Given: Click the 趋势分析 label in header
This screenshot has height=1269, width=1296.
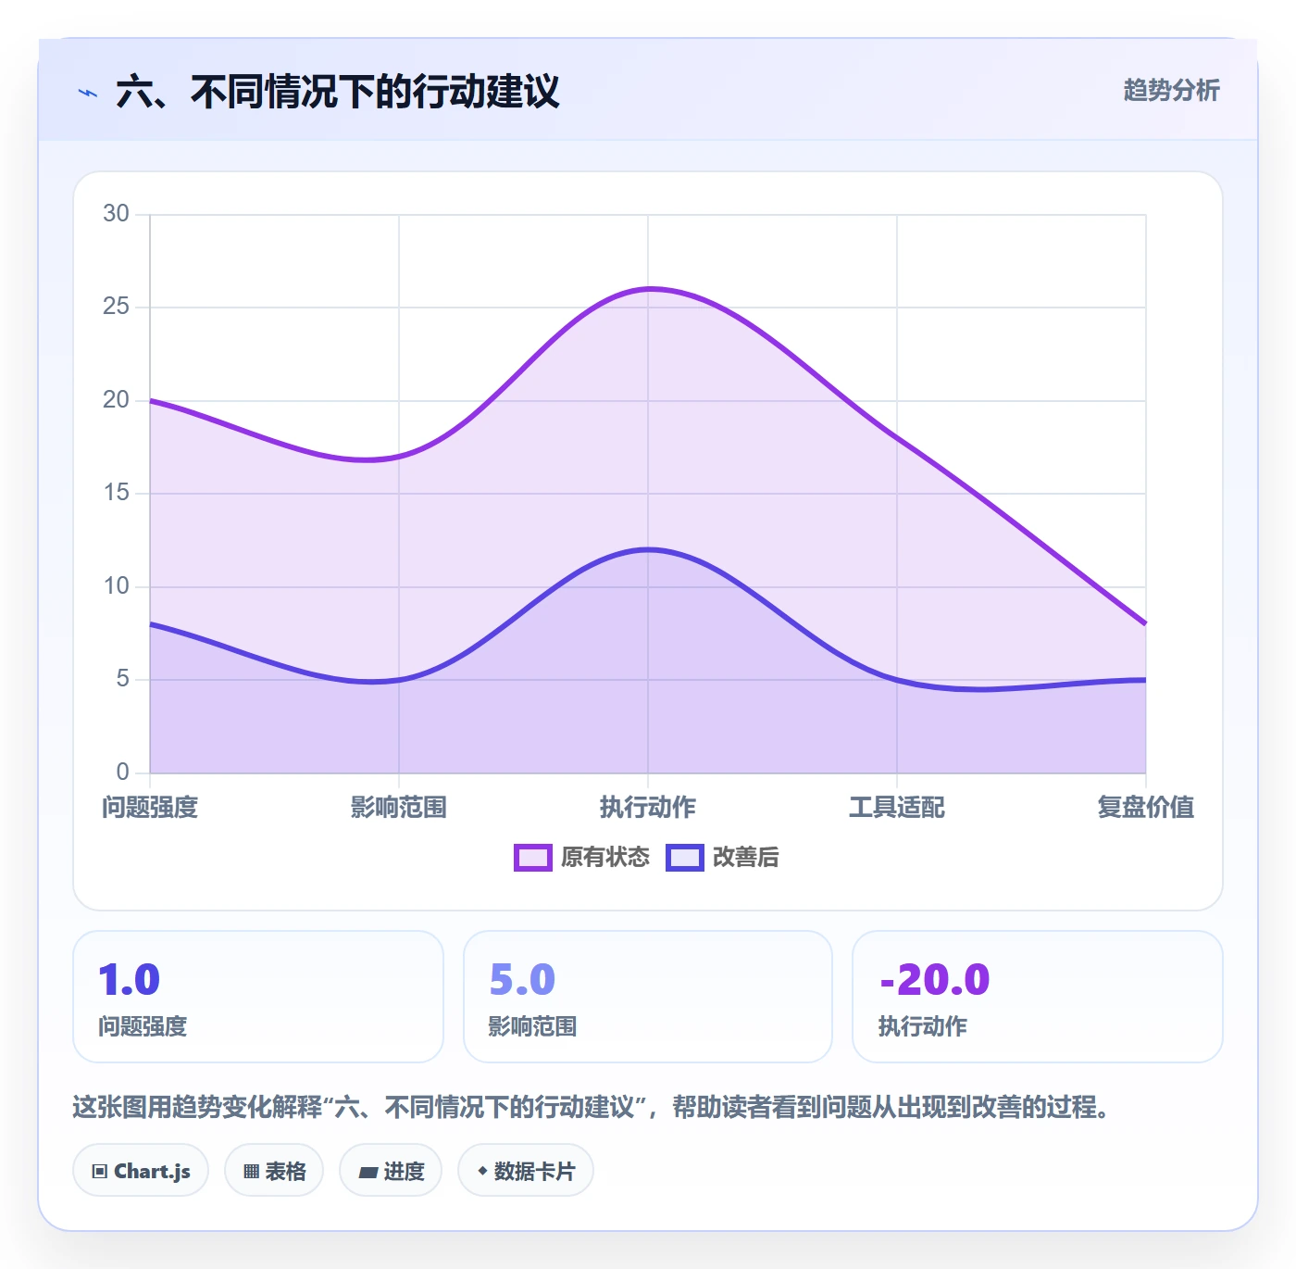Looking at the screenshot, I should tap(1171, 90).
